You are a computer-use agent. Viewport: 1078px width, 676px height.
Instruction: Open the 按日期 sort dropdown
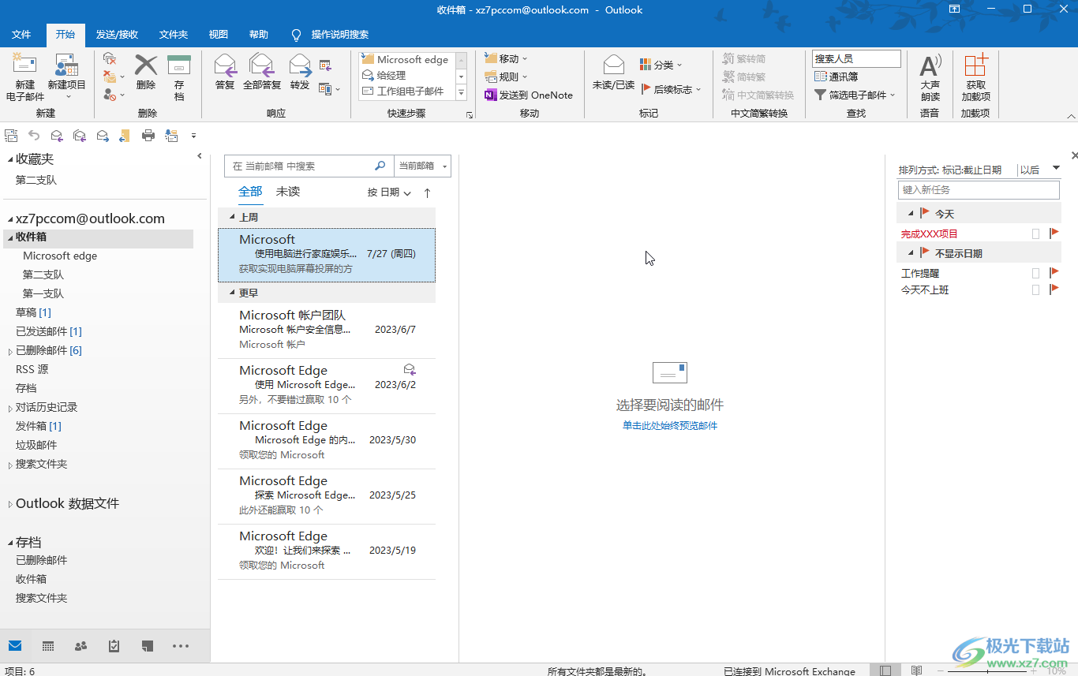coord(389,192)
